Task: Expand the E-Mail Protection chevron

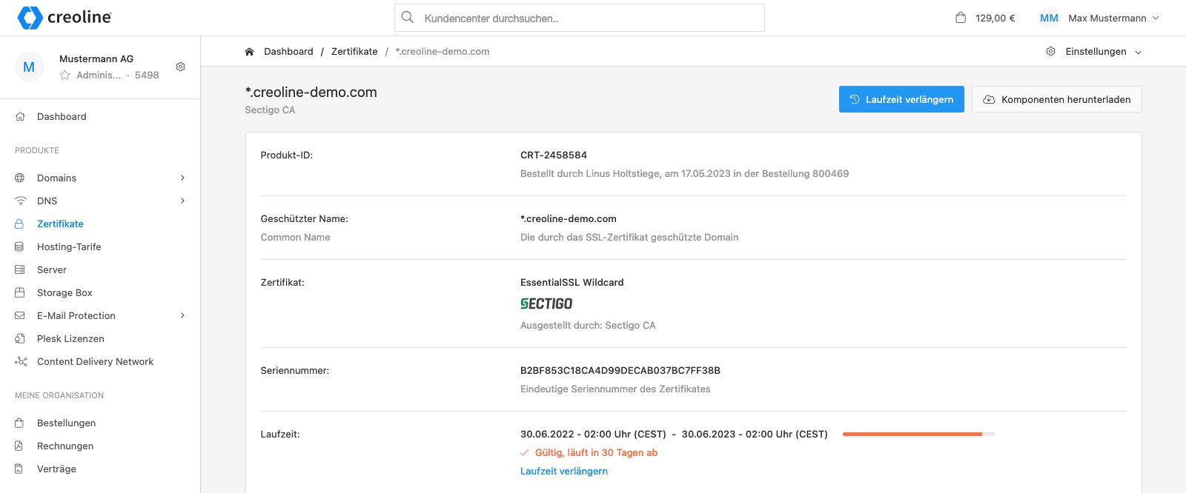Action: pyautogui.click(x=182, y=315)
